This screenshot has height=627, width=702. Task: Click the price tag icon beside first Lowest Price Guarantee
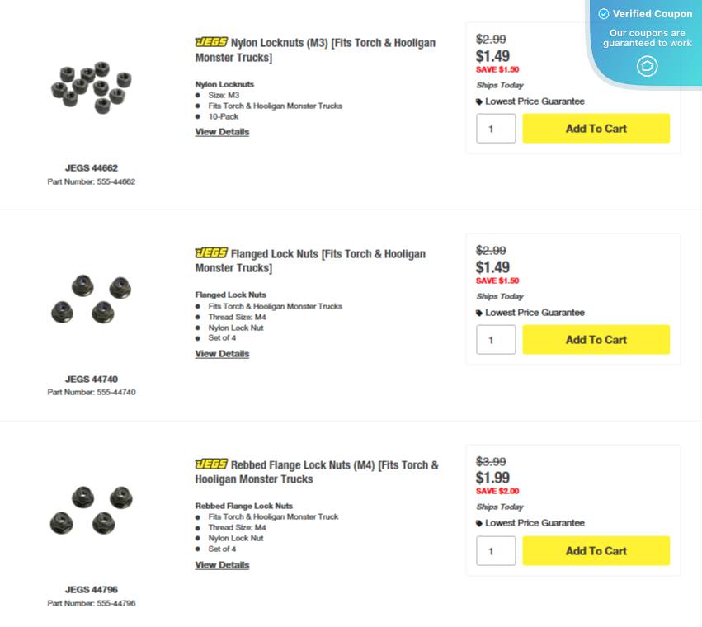480,101
